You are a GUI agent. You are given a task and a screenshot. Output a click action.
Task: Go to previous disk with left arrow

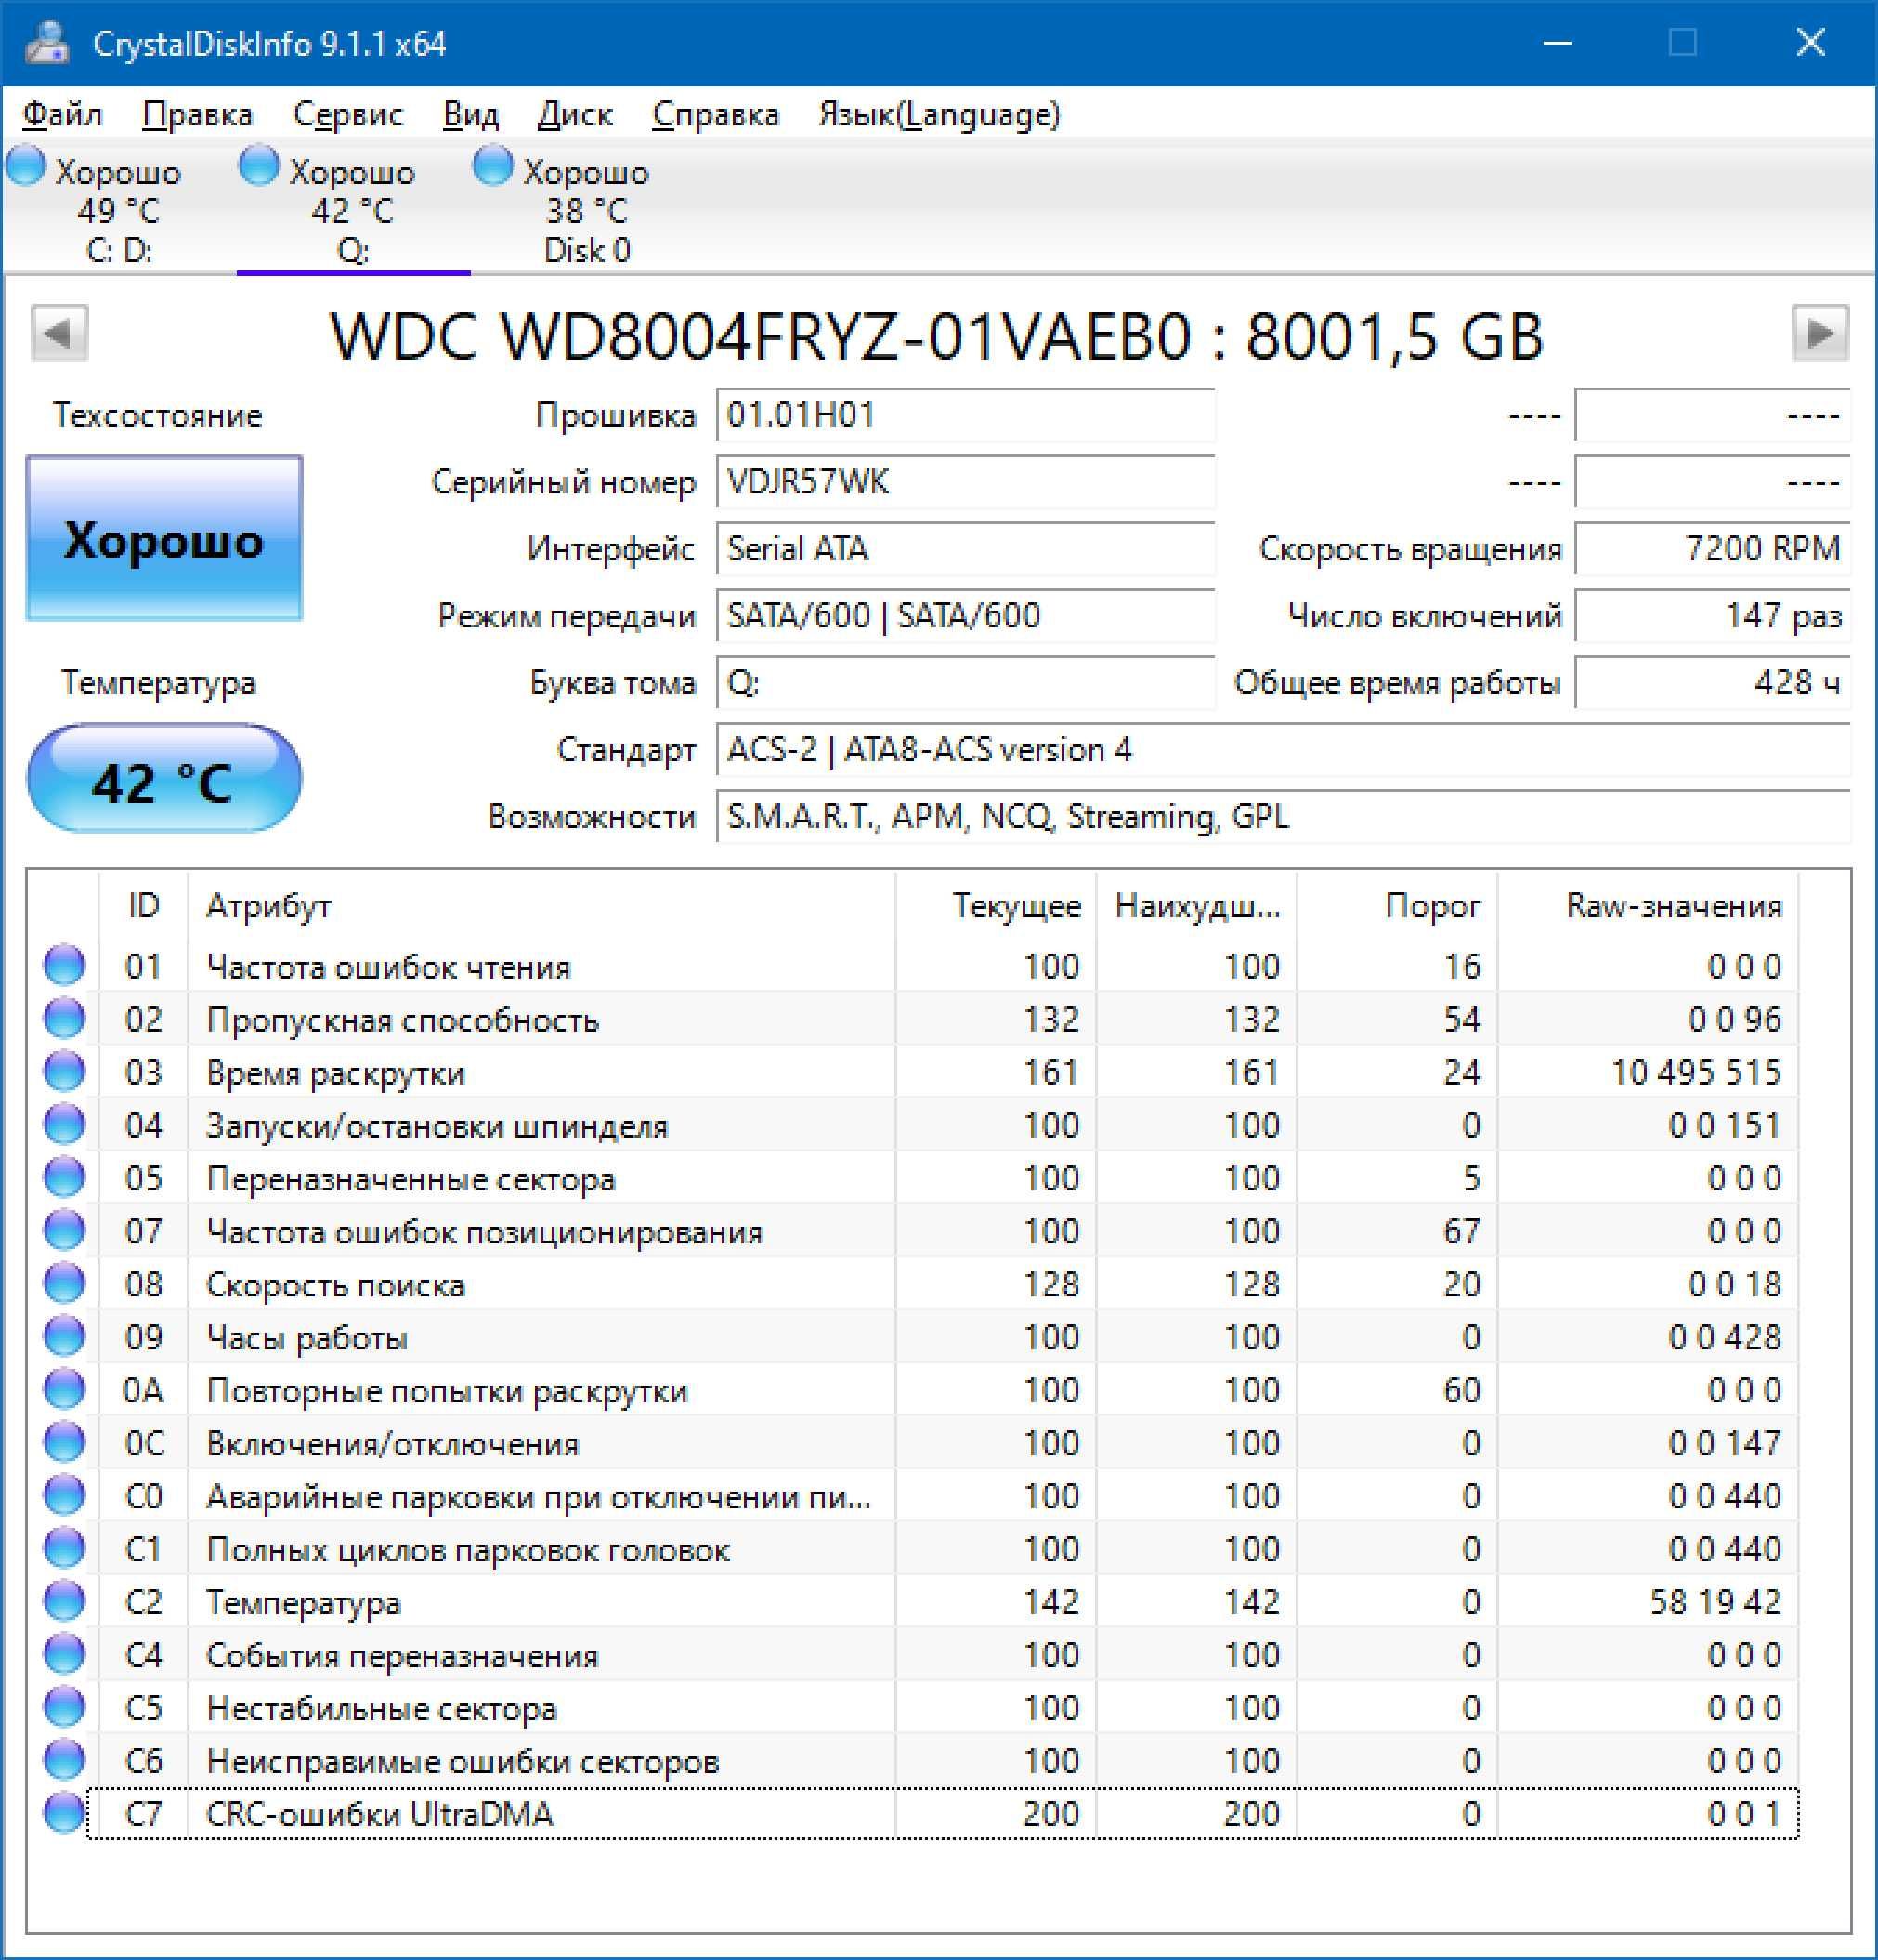60,333
